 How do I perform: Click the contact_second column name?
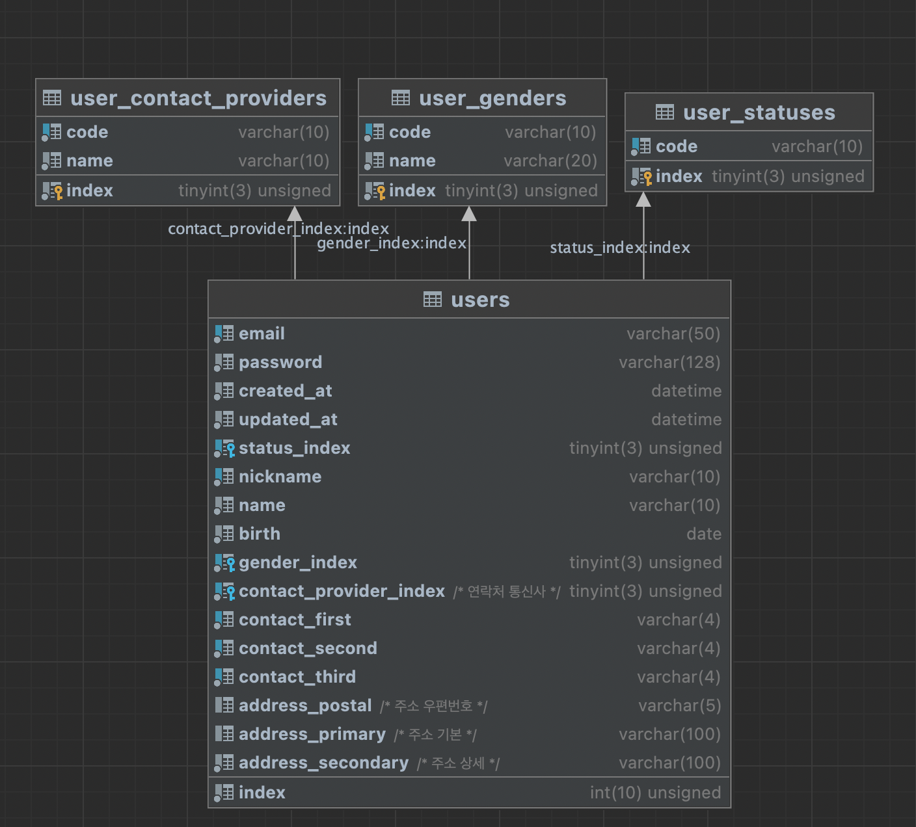pos(308,648)
